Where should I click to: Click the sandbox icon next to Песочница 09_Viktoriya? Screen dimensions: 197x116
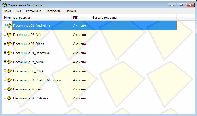click(9, 98)
